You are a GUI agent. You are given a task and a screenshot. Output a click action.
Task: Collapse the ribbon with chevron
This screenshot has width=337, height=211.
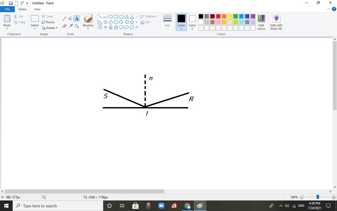tap(328, 9)
